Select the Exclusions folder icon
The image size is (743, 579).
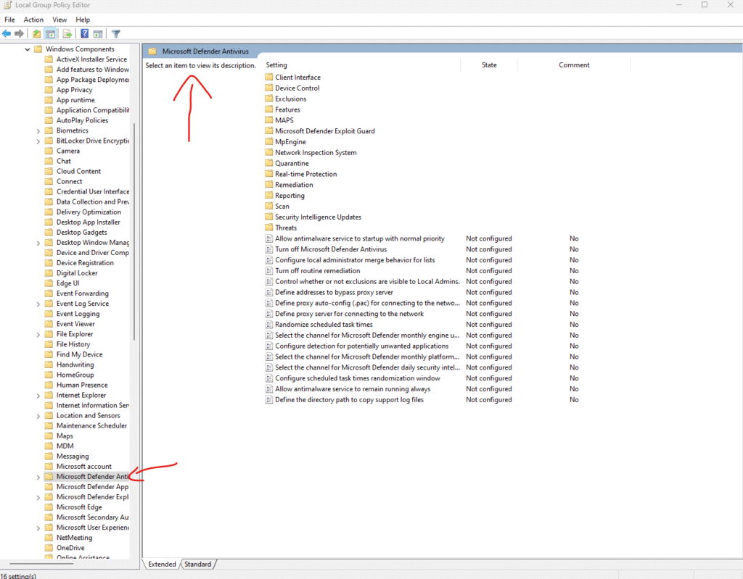[x=269, y=99]
